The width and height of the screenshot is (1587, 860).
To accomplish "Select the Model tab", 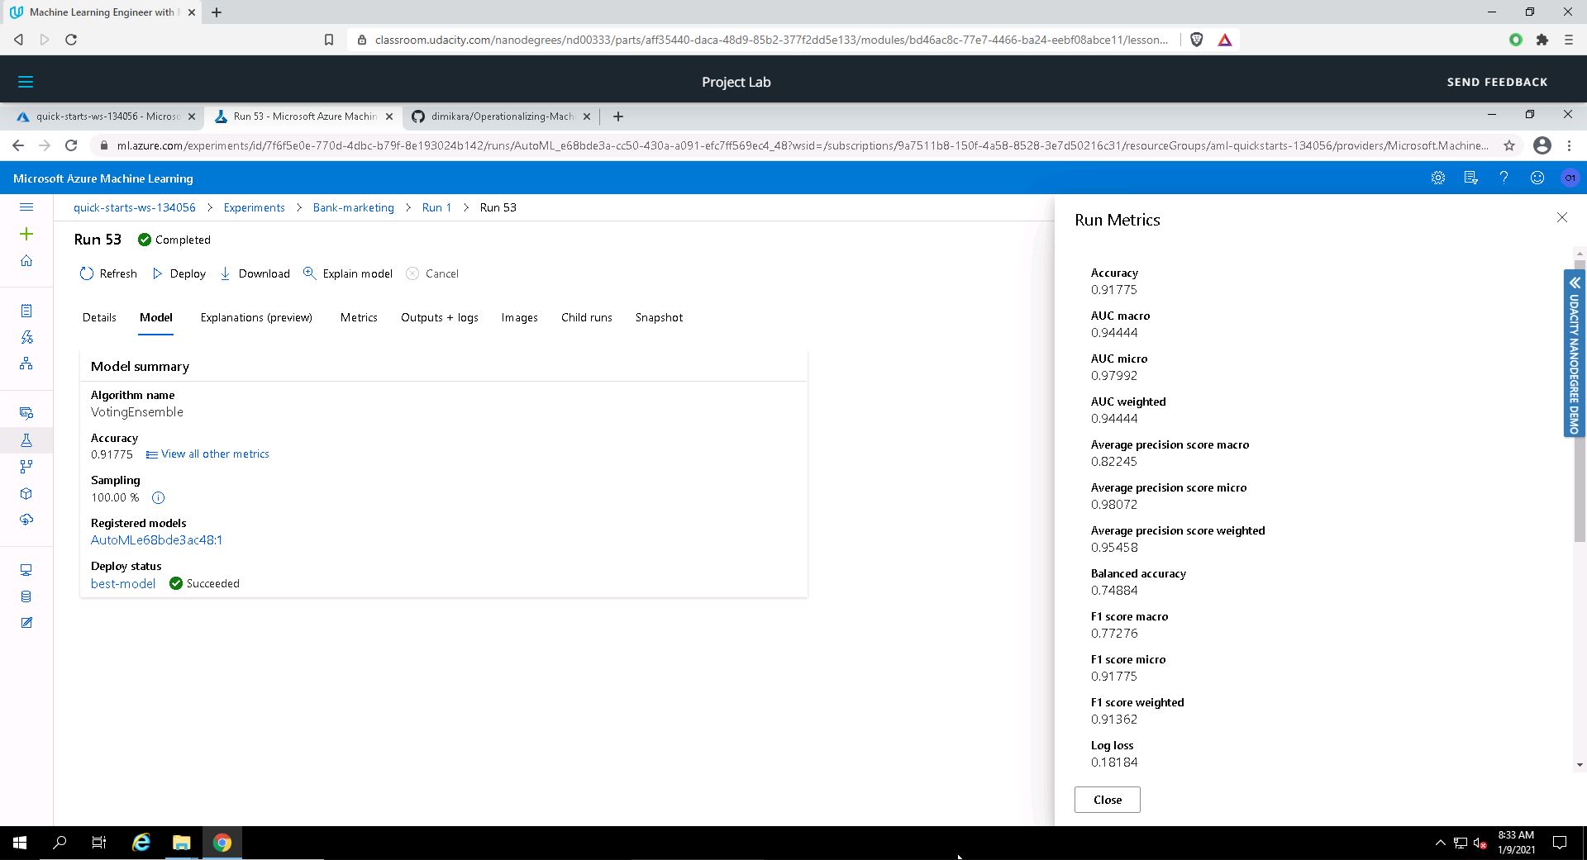I will coord(155,317).
